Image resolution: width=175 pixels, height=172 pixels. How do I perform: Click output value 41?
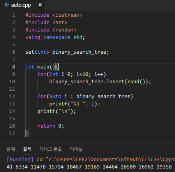10,167
